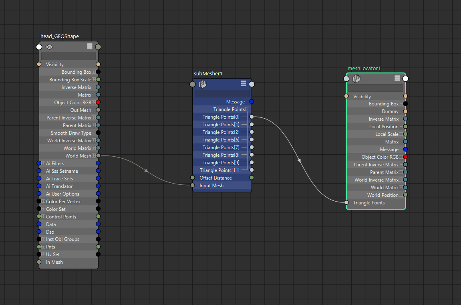Click Triangle Points[0] output port on subMesher1
Screen dimensions: 461x305
[252, 117]
